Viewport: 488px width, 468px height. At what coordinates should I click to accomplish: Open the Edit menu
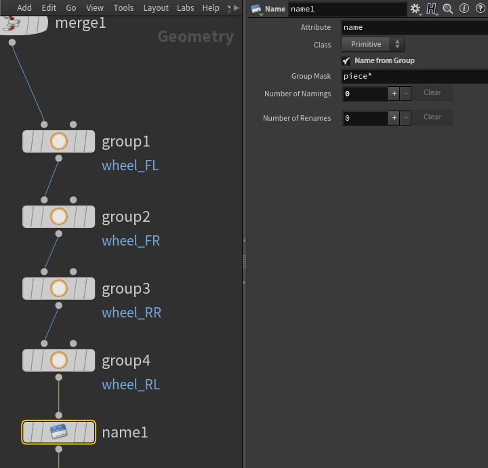(x=49, y=7)
